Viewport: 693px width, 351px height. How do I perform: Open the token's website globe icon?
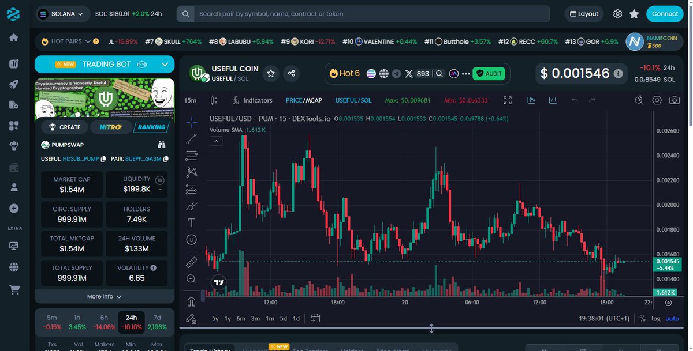[383, 74]
